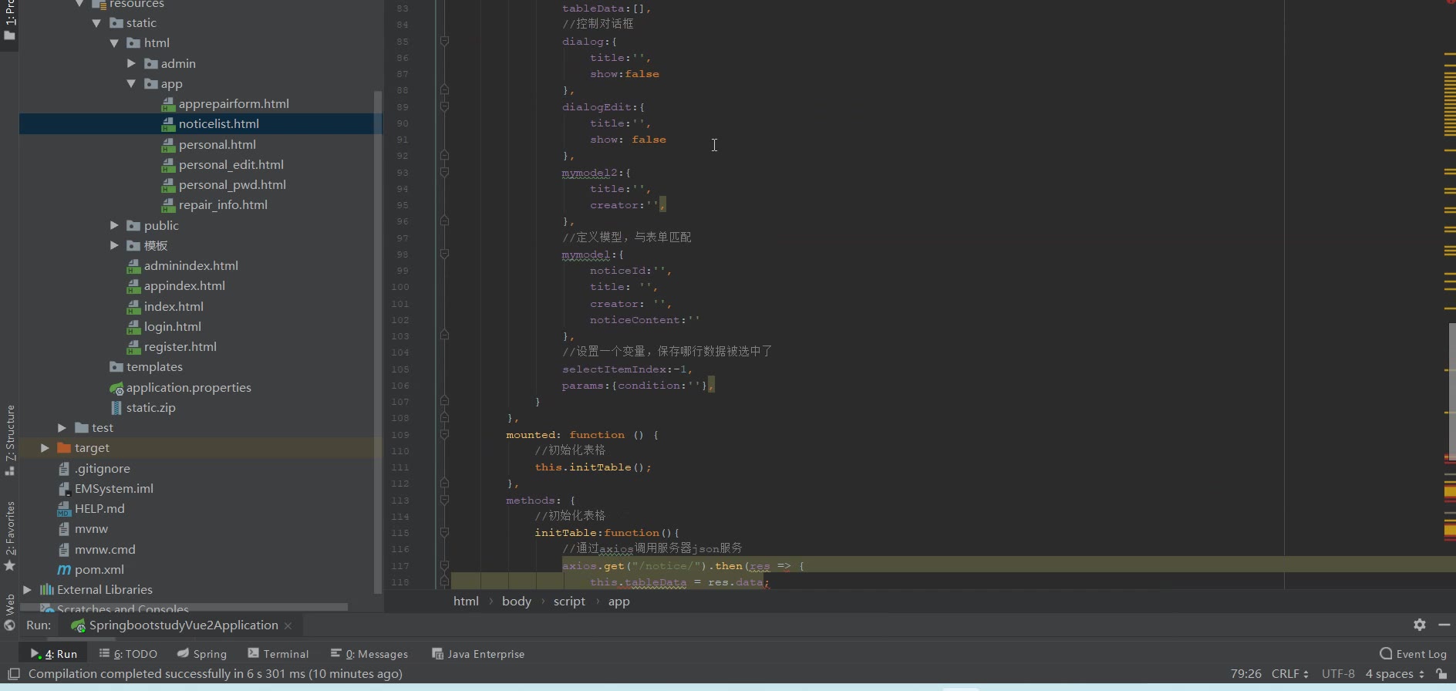The image size is (1456, 691).
Task: Expand External Libraries node
Action: pos(27,589)
